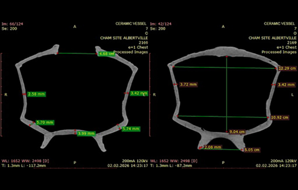
Task: Click the T: 1.3mm L: -117.2mm slice info
Action: [24, 166]
